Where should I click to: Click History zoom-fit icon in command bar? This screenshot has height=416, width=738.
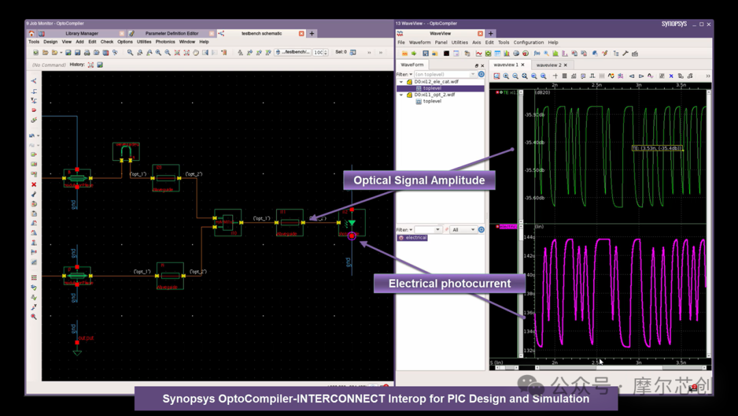click(91, 64)
